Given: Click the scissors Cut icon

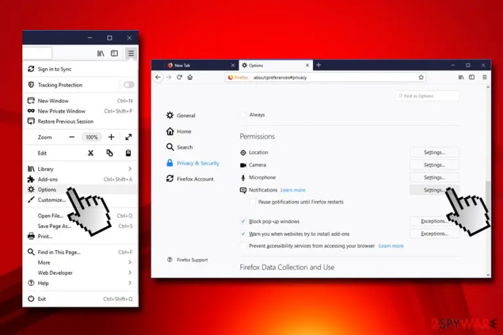Looking at the screenshot, I should coord(91,153).
